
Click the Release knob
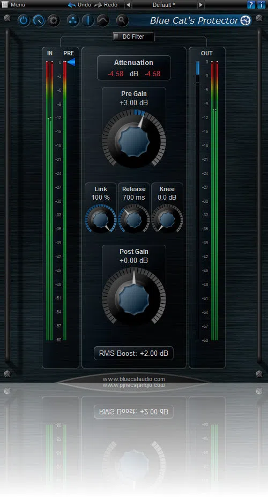133,218
